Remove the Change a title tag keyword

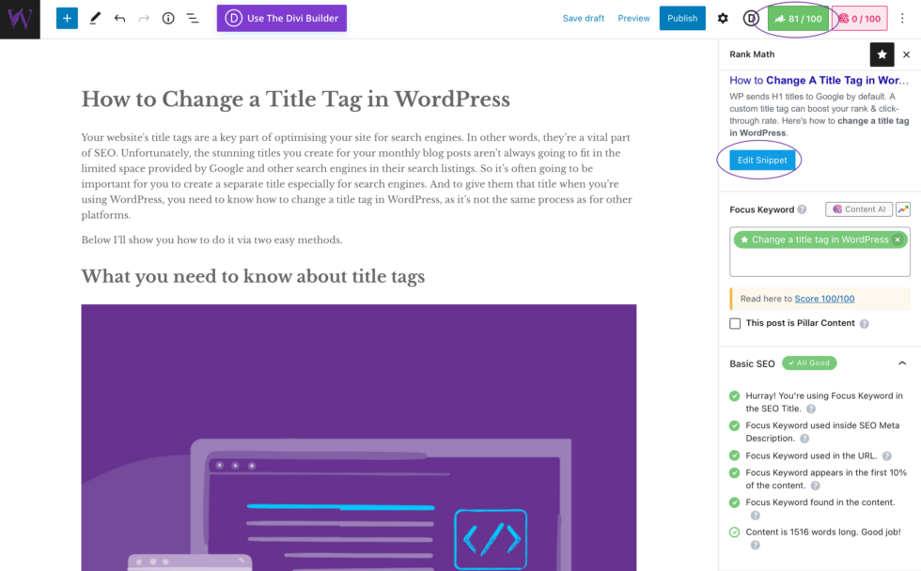pos(898,239)
